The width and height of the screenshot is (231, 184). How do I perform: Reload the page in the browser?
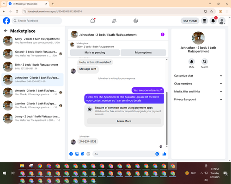(x=17, y=11)
